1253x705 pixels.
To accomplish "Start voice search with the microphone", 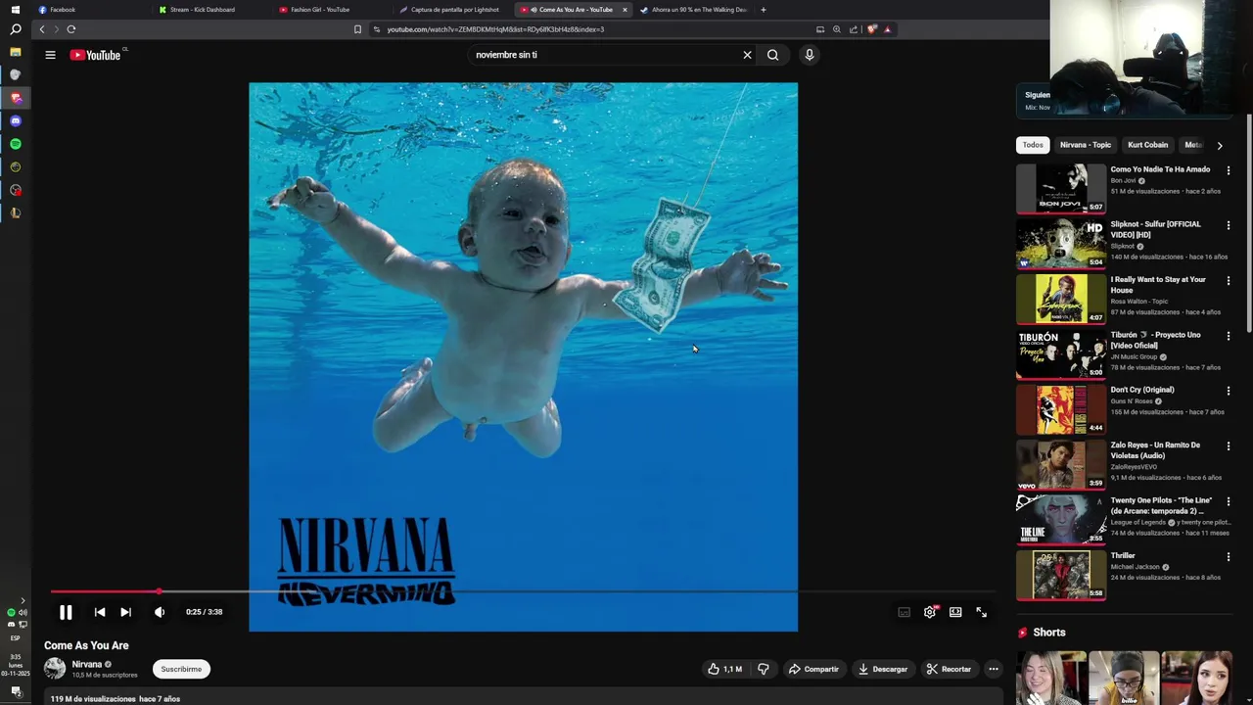I will [x=809, y=55].
